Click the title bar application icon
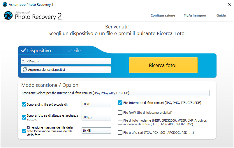The height and width of the screenshot is (148, 234). [5, 4]
